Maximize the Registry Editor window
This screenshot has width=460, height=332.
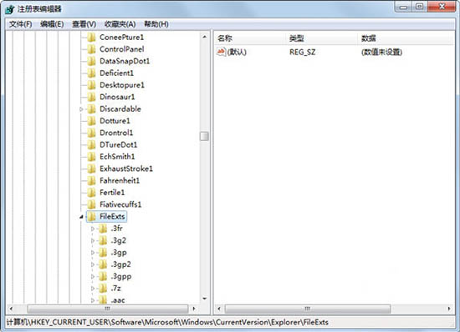click(x=420, y=7)
